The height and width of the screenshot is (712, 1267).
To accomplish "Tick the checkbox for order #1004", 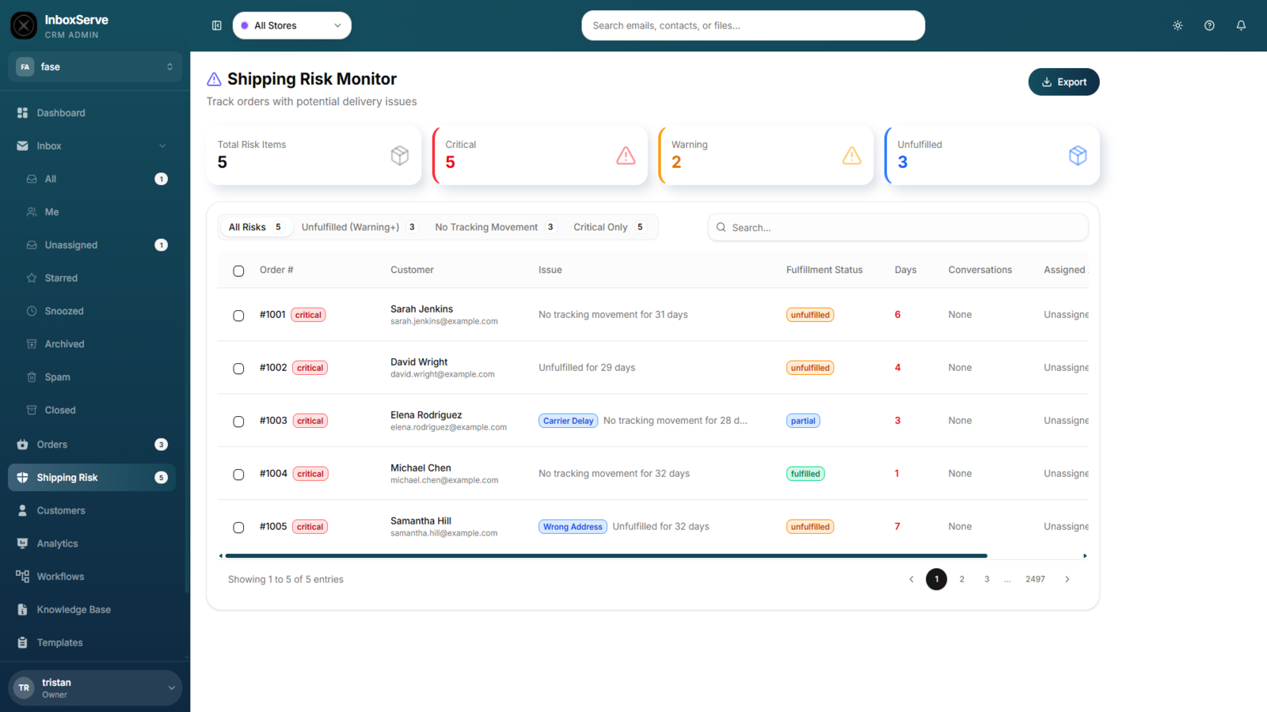I will 238,475.
